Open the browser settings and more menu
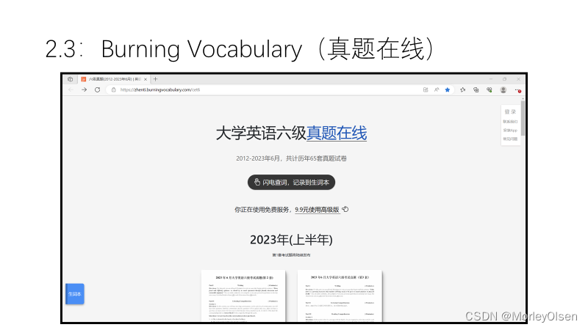This screenshot has height=330, width=588. click(x=517, y=89)
